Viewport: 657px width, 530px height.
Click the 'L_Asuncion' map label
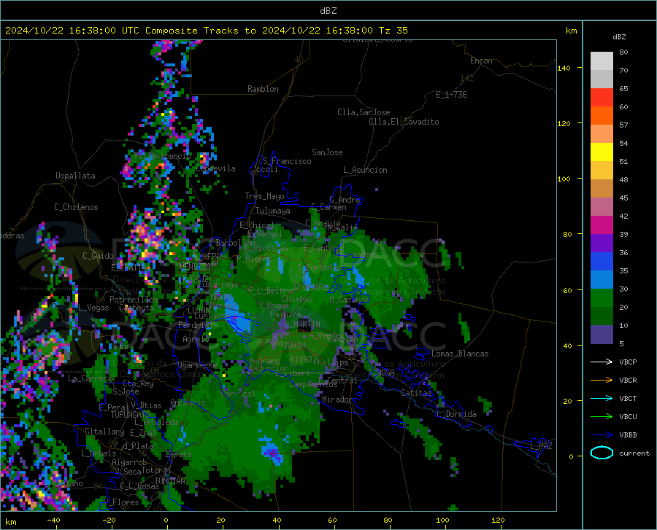[365, 170]
